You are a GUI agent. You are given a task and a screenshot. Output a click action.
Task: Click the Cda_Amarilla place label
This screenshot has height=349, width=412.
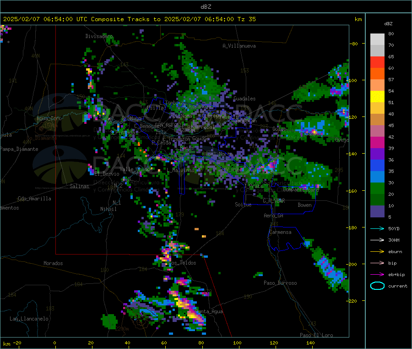coord(34,199)
